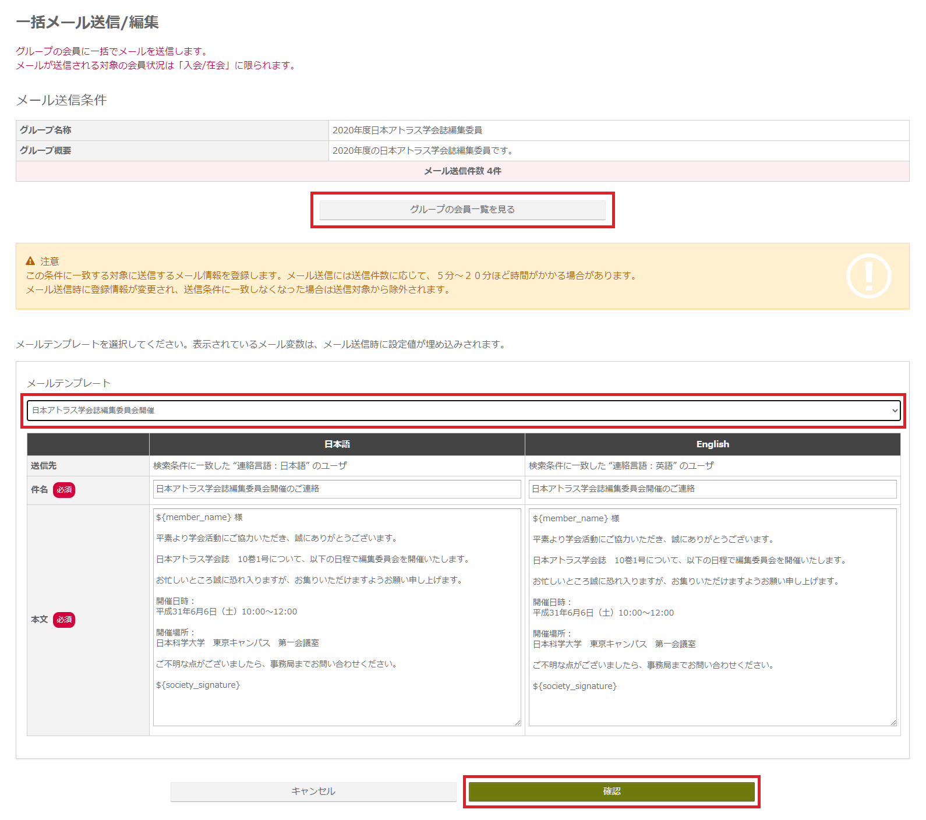The height and width of the screenshot is (820, 926).
Task: Click inside the Japanese 本文 body textarea
Action: [337, 617]
